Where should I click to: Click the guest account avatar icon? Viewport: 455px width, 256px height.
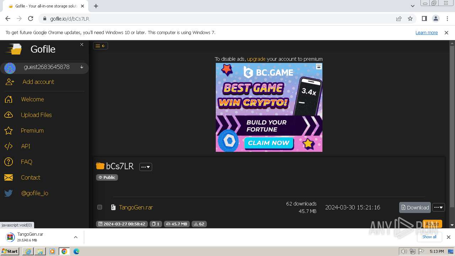coord(10,68)
